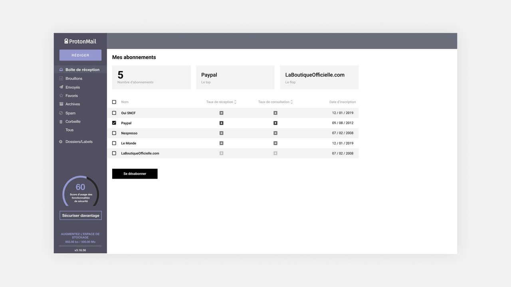Click the gear icon beside Dossiers/Labels
Screen dimensions: 511x287
(61, 142)
